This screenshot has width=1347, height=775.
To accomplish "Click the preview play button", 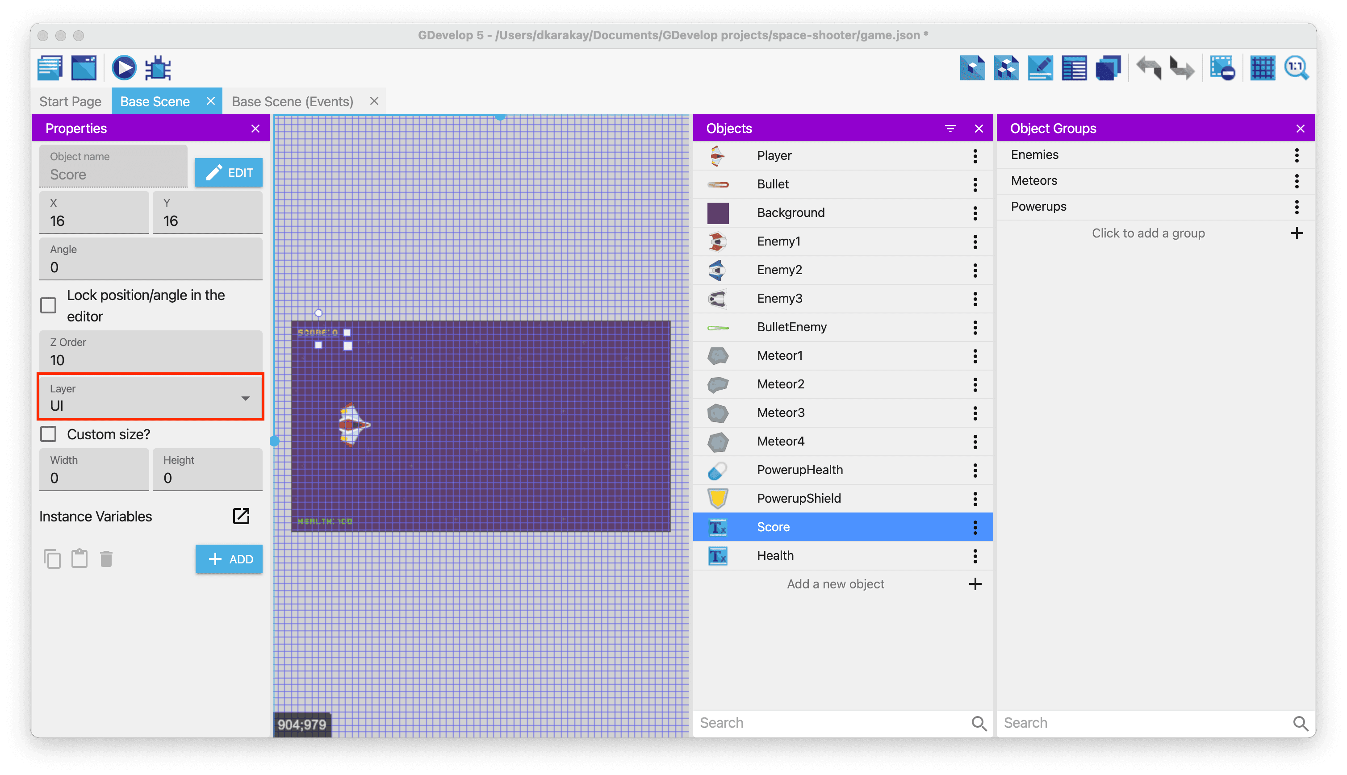I will point(124,68).
